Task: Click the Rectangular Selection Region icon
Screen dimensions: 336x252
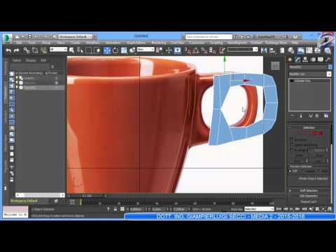Action: [88, 50]
